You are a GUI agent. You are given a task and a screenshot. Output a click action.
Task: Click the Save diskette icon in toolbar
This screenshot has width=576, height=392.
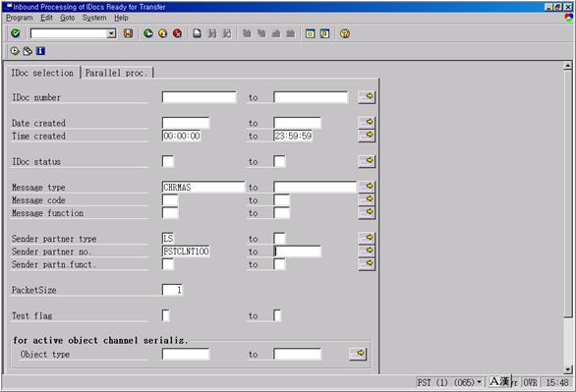click(128, 33)
